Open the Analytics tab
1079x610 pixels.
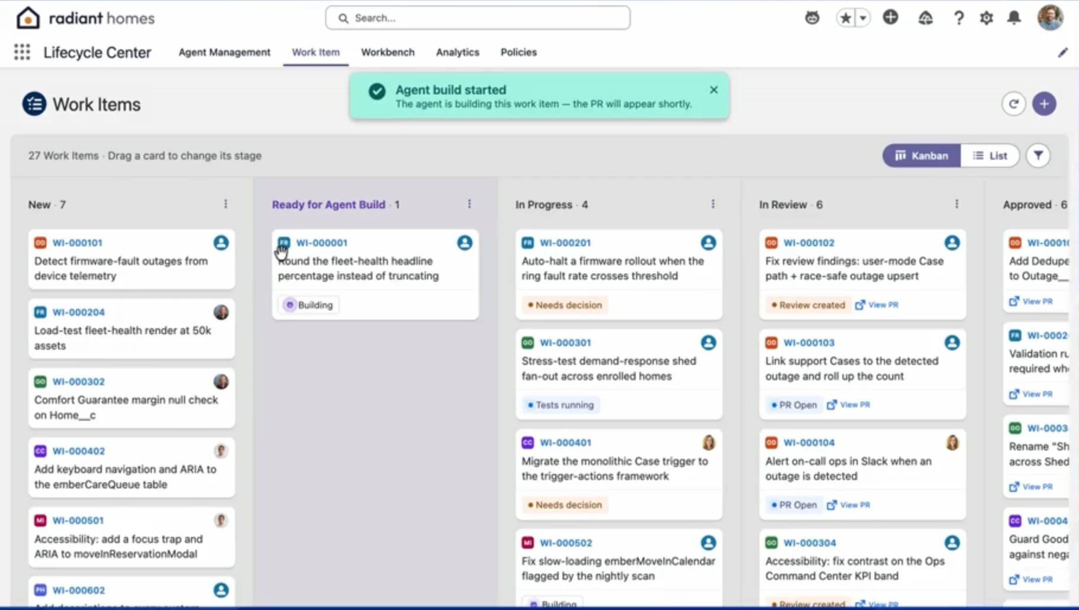457,52
